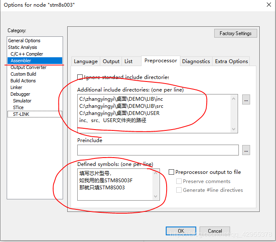Click into the Preinclude input field
This screenshot has height=242, width=276.
point(158,150)
